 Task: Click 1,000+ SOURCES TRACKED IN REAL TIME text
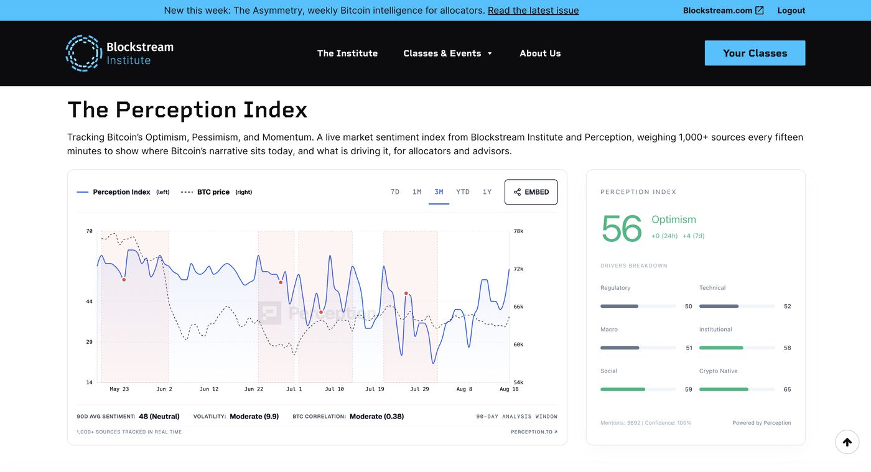[x=129, y=432]
